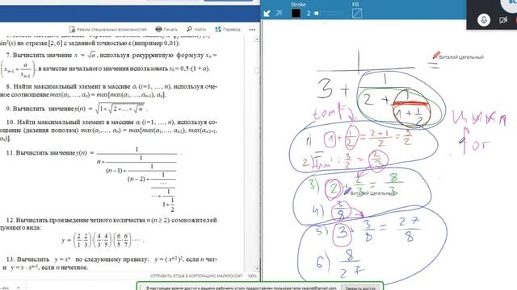Image resolution: width=517 pixels, height=290 pixels.
Task: Click the 100% zoom level indicator
Action: pos(252,275)
